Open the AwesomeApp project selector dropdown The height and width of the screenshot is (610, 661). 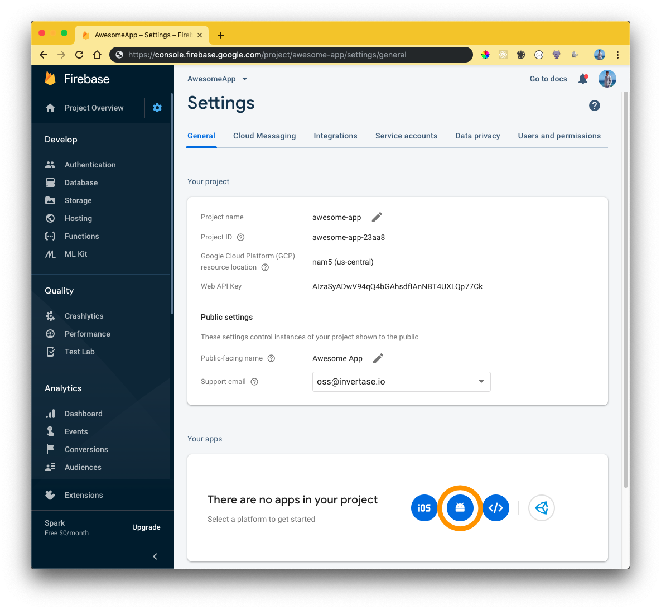tap(218, 79)
